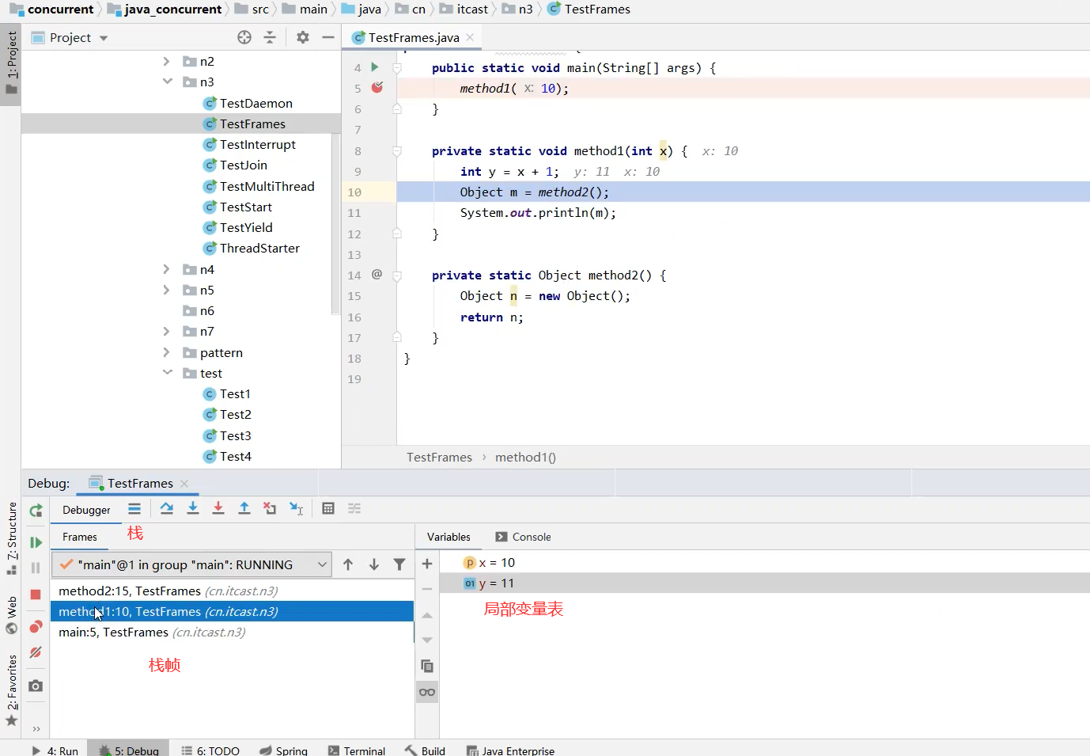The height and width of the screenshot is (756, 1090).
Task: Click Step Into icon
Action: (193, 508)
